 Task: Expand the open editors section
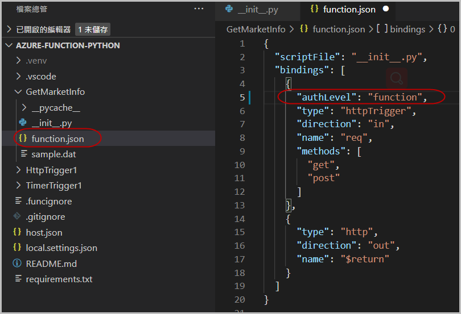pyautogui.click(x=9, y=30)
